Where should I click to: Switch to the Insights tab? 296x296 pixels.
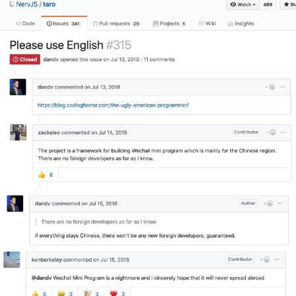(x=241, y=24)
